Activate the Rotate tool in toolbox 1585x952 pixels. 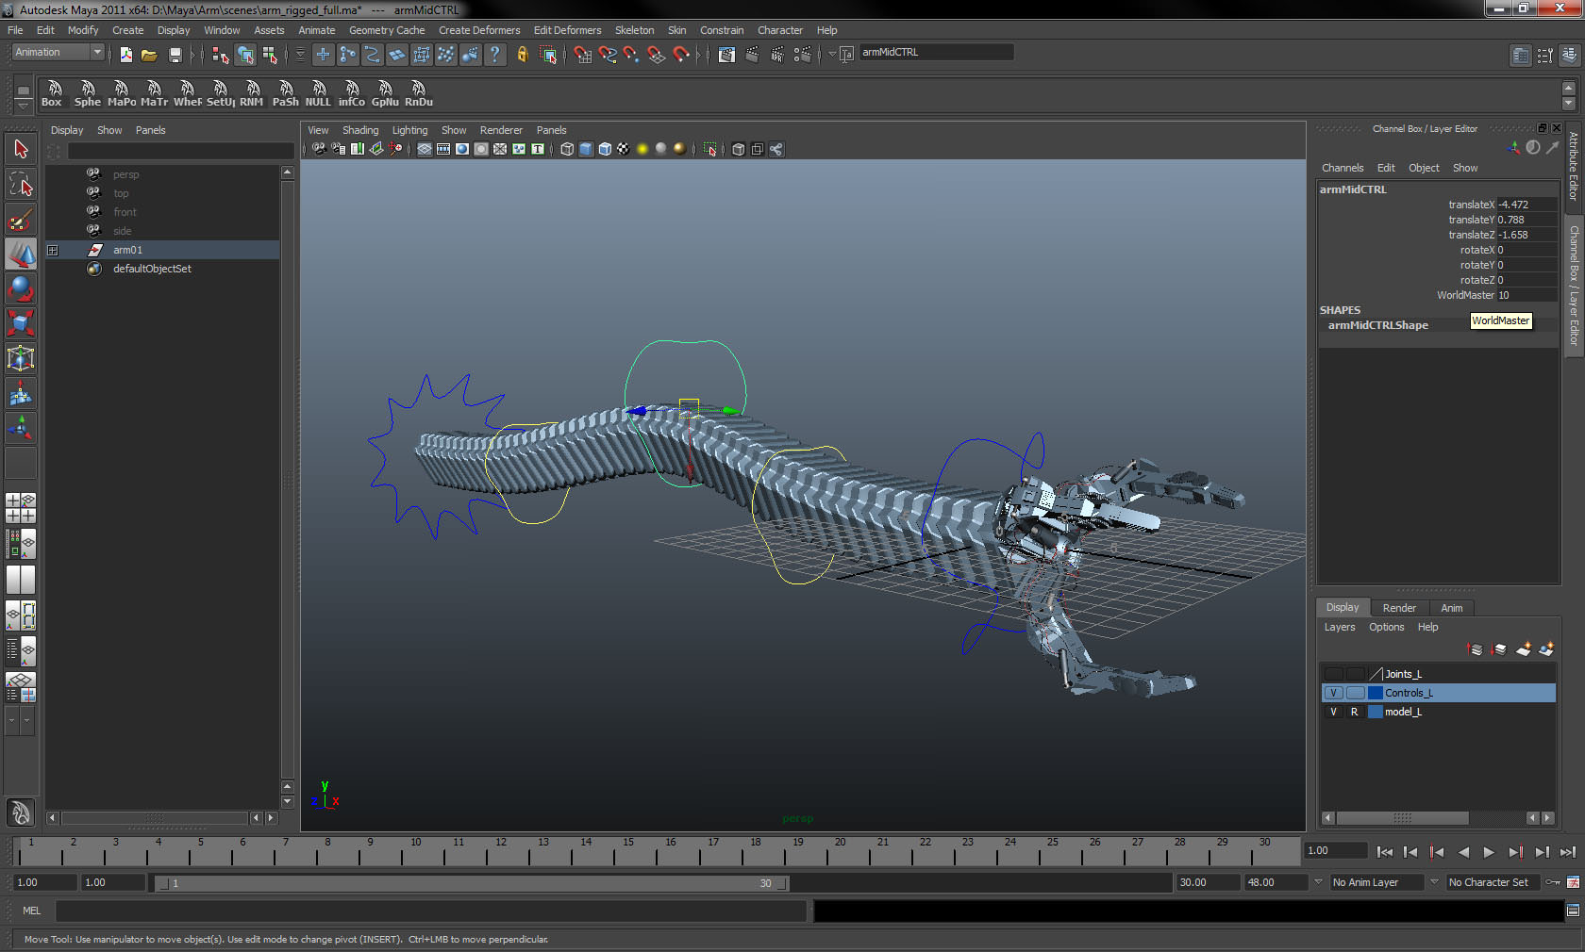(x=21, y=289)
